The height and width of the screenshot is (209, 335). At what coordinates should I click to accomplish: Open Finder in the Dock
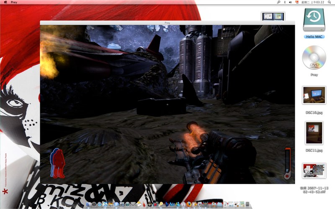(x=88, y=204)
